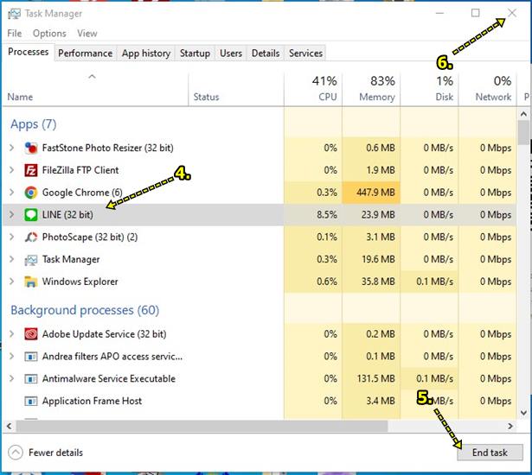The height and width of the screenshot is (475, 532).
Task: Expand the Windows Explorer process
Action: (12, 282)
